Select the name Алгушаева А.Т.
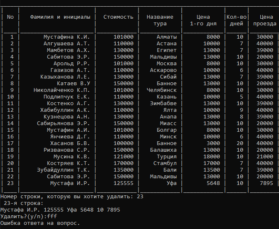The height and width of the screenshot is (229, 279). pyautogui.click(x=67, y=44)
